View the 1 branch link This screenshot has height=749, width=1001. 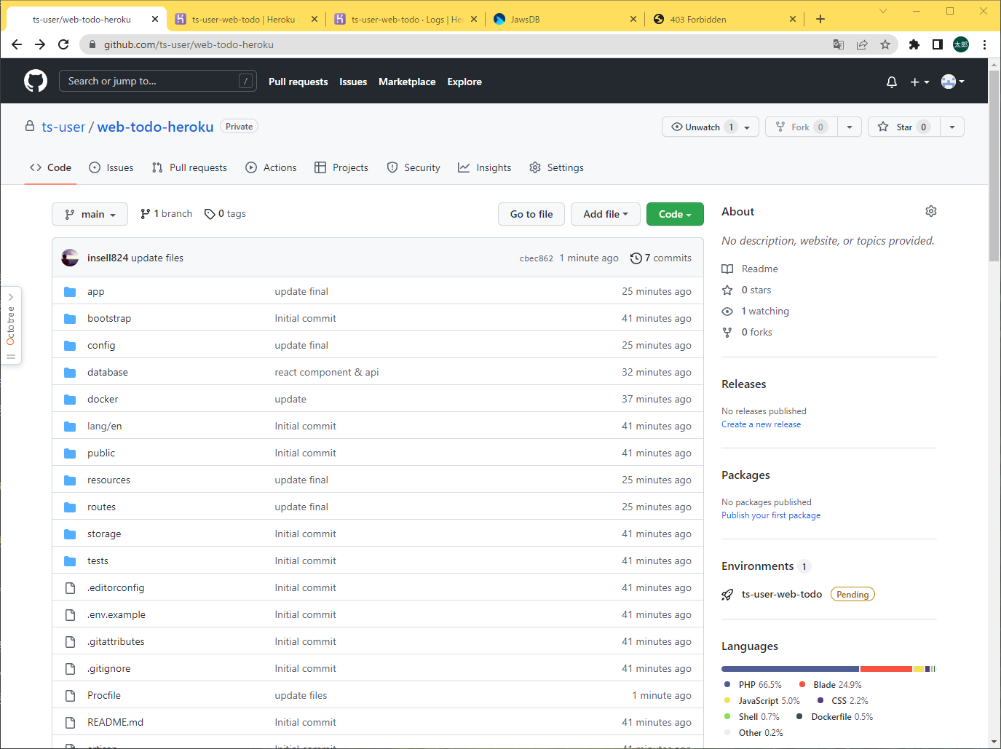(x=166, y=213)
